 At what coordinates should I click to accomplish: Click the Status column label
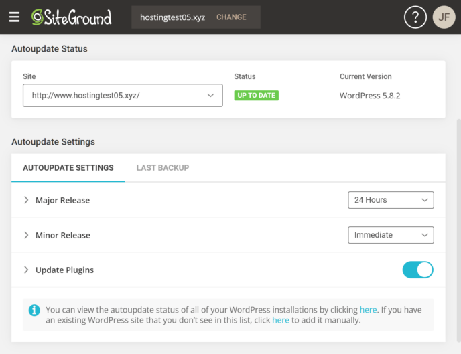(245, 76)
